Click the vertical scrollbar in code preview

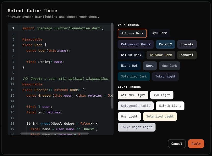click(112, 66)
